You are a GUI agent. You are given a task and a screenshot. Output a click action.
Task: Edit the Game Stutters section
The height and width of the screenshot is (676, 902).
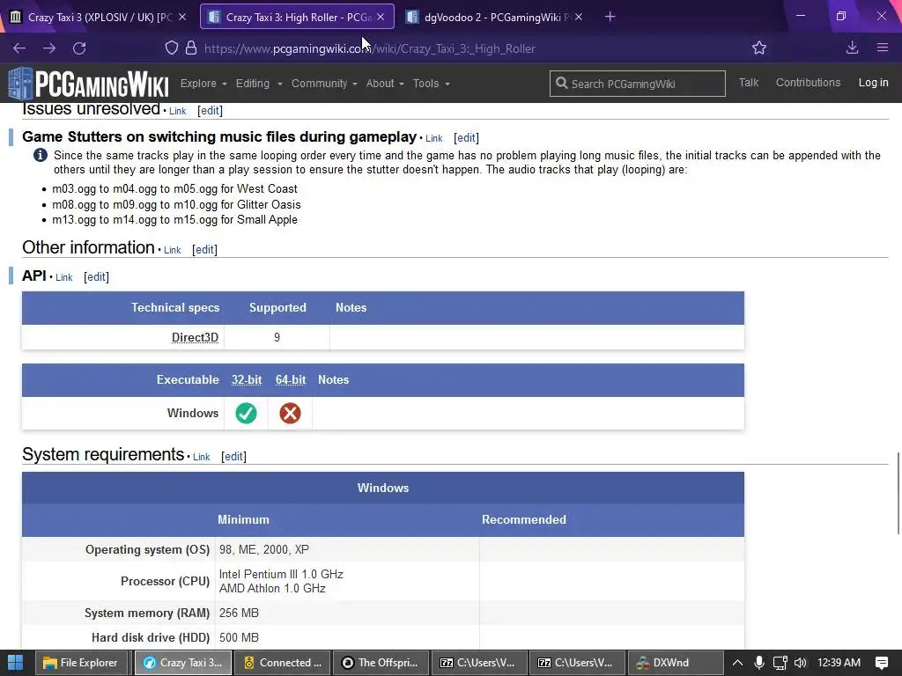click(466, 138)
